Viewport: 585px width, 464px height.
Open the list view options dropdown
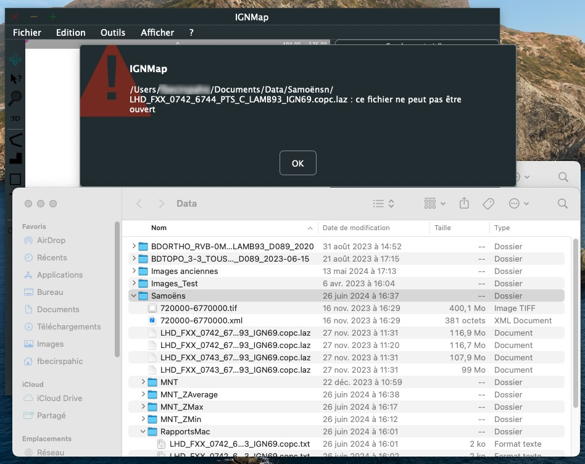click(384, 204)
